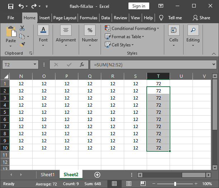Switch to the Sheet1 tab
The width and height of the screenshot is (219, 188).
[x=48, y=175]
